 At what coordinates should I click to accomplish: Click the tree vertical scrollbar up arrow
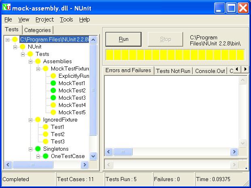point(93,40)
